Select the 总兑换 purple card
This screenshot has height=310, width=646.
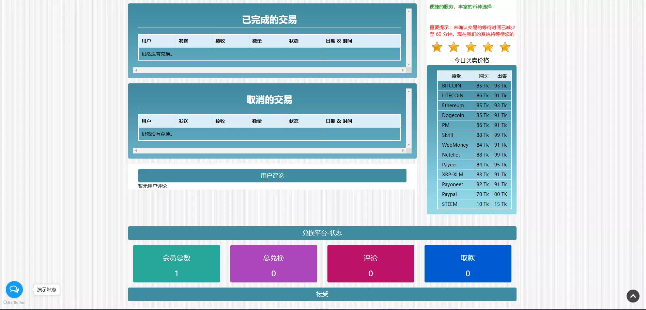click(274, 264)
